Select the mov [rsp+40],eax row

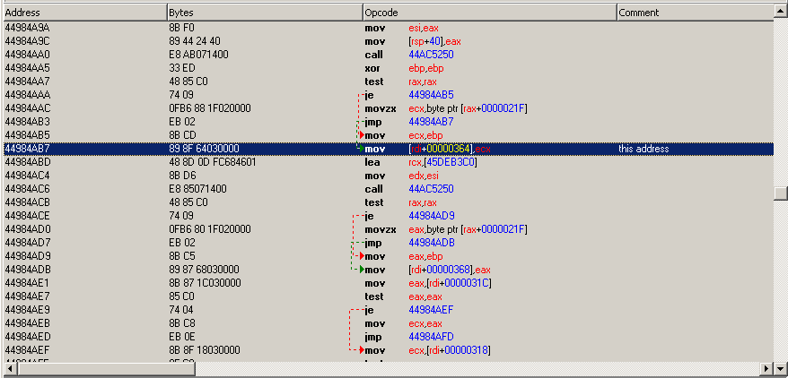pyautogui.click(x=388, y=41)
